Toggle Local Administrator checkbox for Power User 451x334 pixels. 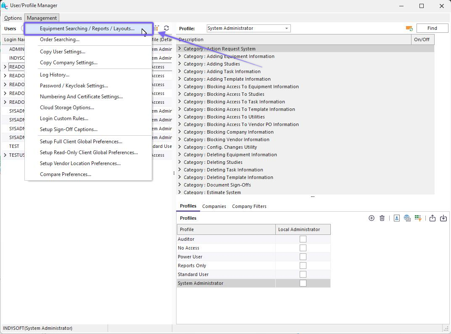[x=303, y=257]
